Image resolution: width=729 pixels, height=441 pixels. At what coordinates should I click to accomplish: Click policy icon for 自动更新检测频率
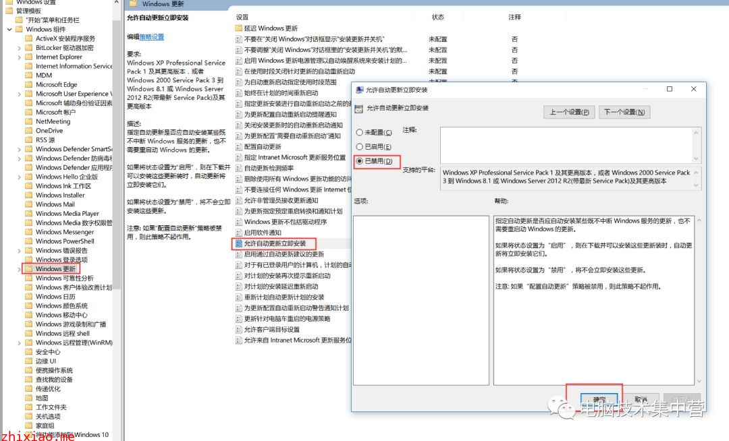(x=238, y=168)
